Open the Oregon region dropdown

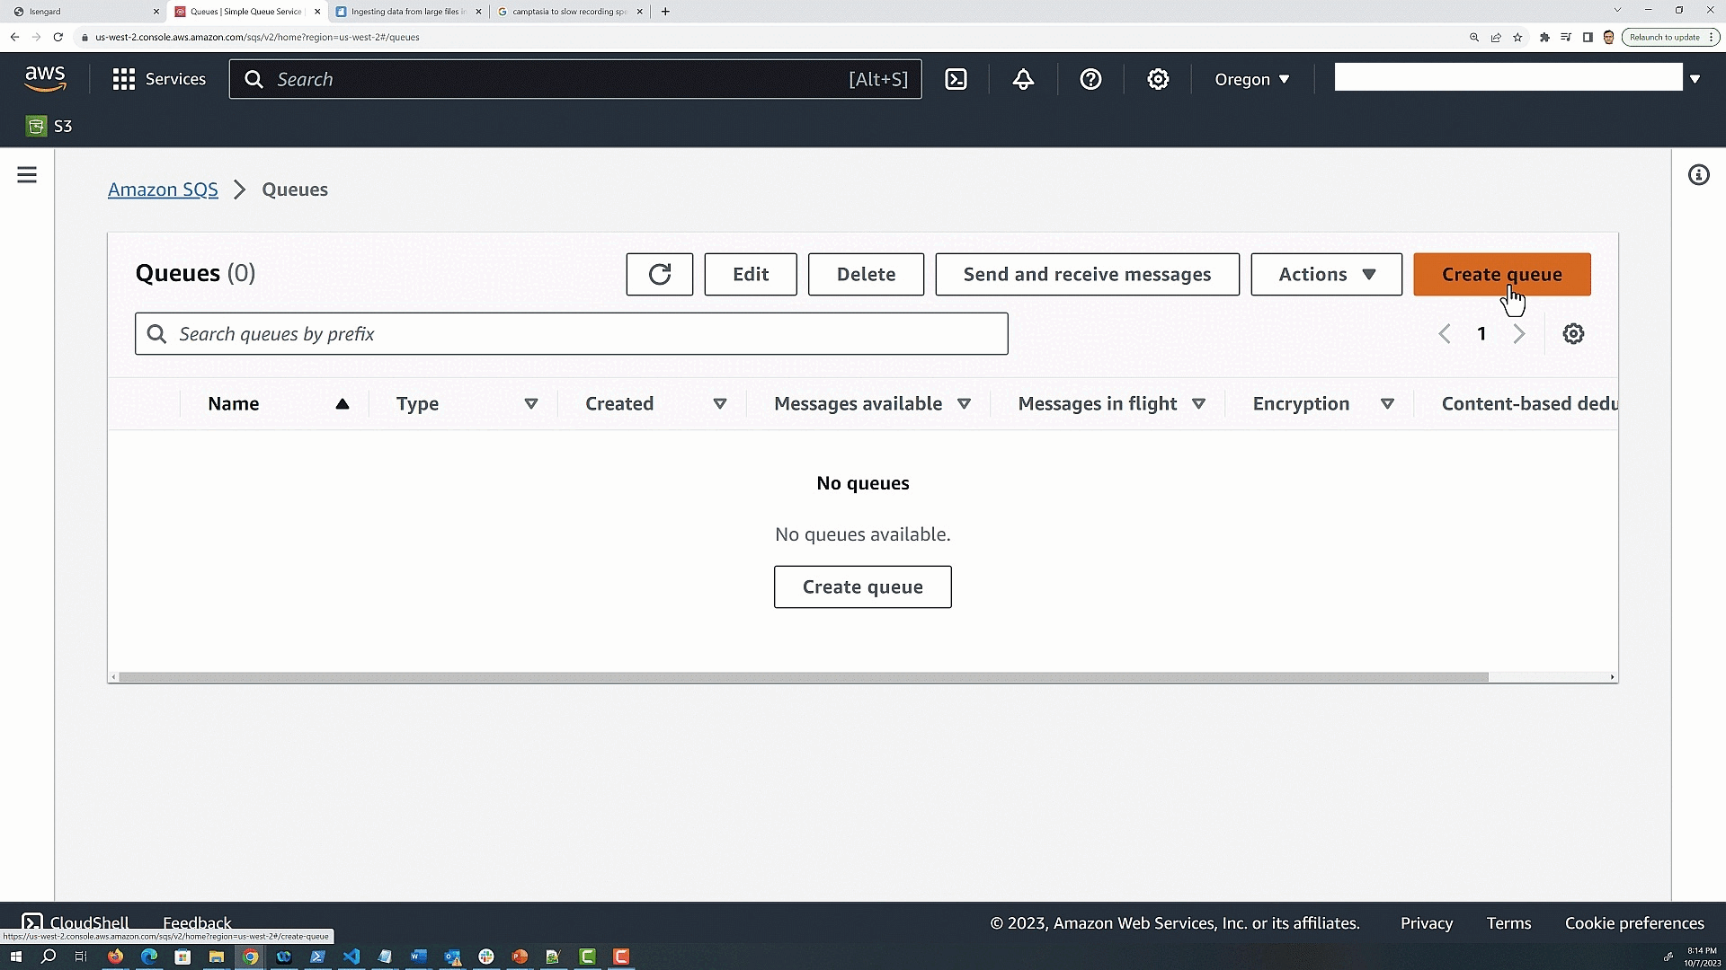1251,79
